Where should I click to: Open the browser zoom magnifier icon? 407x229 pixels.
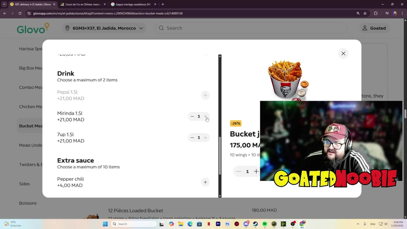click(358, 13)
